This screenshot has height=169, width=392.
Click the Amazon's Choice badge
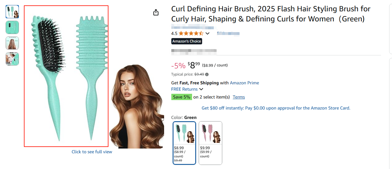coord(187,41)
